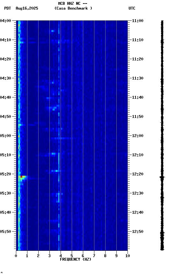The image size is (176, 276).
Task: Click the 12:20 UTC time label
Action: tap(137, 174)
